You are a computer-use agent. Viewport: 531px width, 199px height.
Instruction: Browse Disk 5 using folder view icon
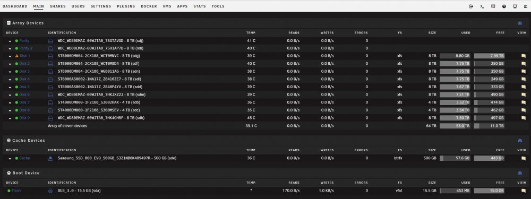coord(523,87)
